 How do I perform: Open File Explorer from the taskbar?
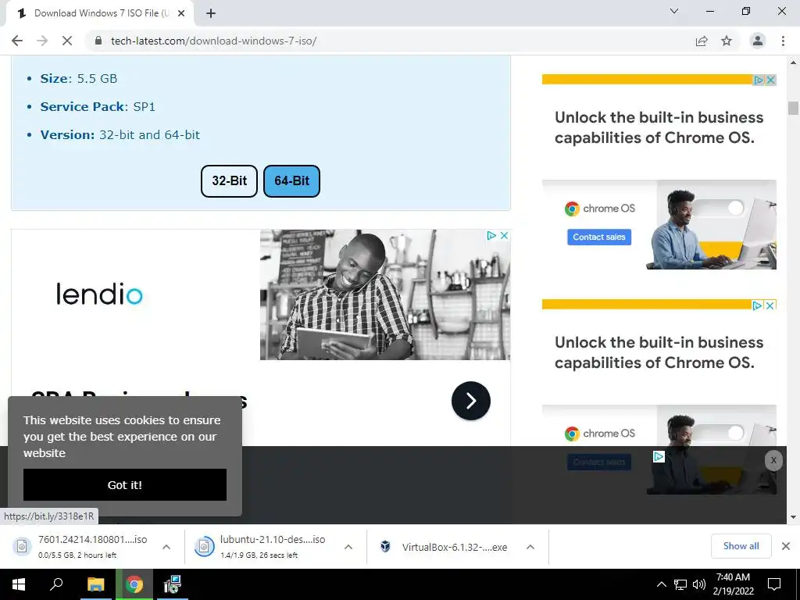tap(95, 584)
